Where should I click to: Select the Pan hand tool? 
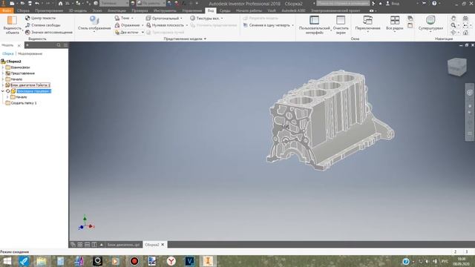(x=453, y=18)
